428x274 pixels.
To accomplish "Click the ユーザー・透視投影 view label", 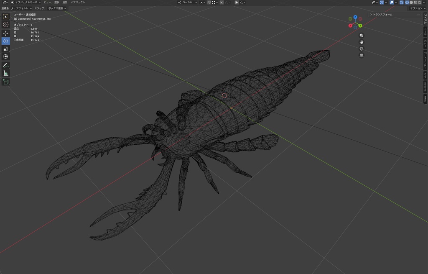I will click(25, 15).
